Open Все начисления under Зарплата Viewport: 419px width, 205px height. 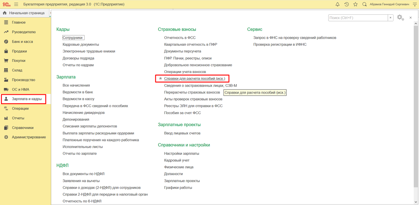coord(76,85)
